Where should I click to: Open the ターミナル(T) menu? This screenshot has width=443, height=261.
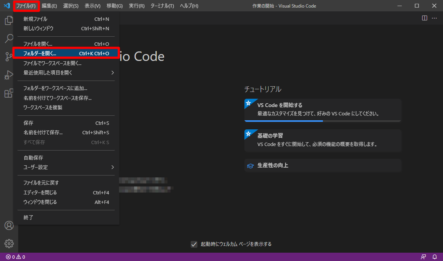coord(162,6)
